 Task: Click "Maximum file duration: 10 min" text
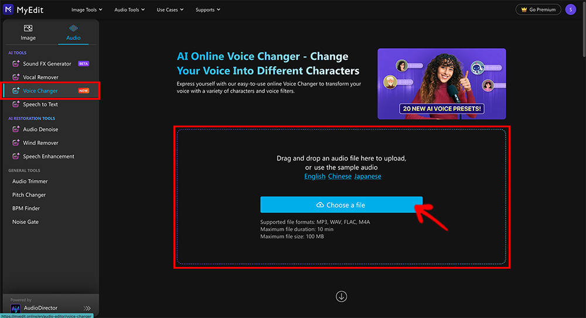coord(297,229)
